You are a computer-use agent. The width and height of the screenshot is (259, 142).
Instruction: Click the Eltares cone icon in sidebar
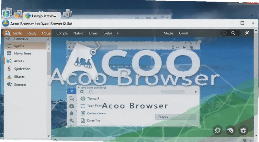click(x=9, y=76)
